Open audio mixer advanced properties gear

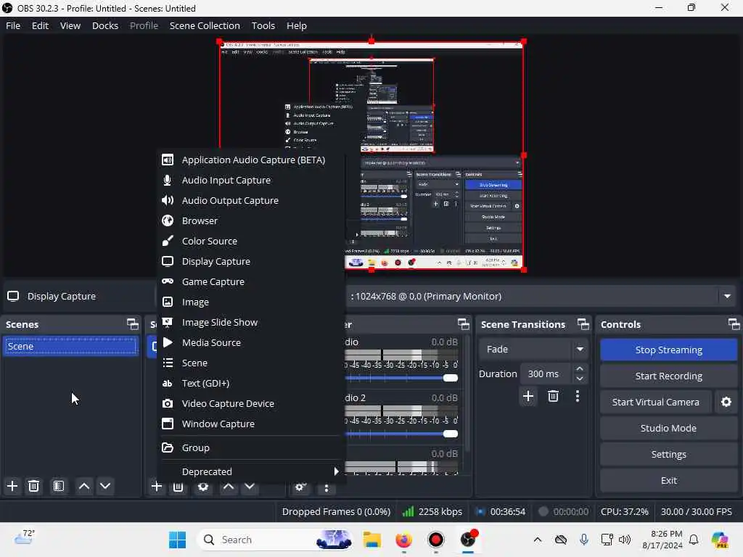300,487
